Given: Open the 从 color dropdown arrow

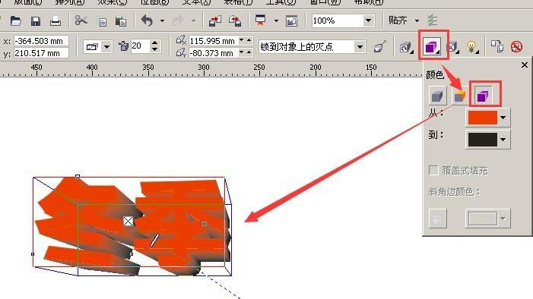Looking at the screenshot, I should point(503,118).
